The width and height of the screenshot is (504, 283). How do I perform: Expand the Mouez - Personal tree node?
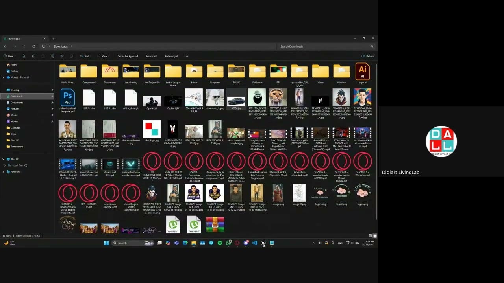coord(3,77)
